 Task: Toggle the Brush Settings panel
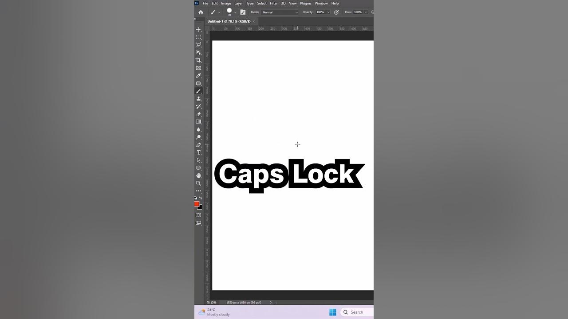(x=243, y=12)
